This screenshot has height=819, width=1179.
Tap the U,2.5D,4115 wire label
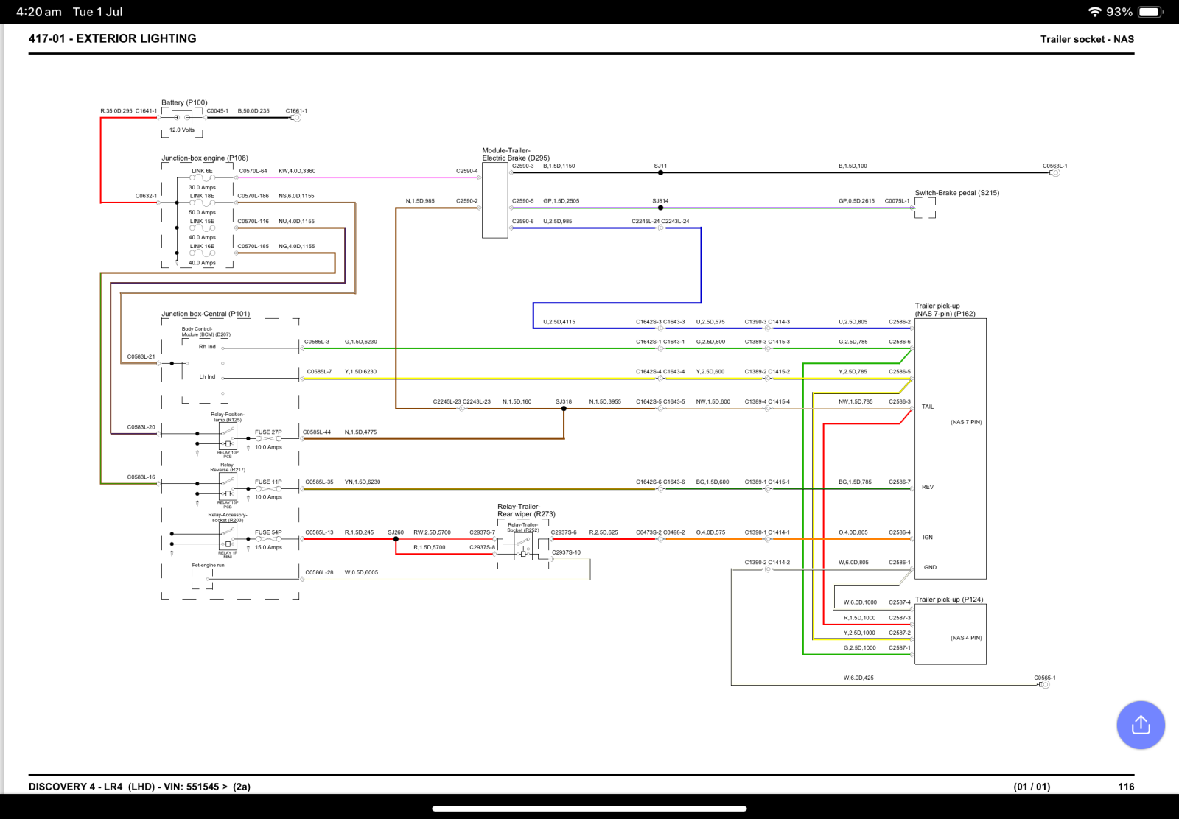coord(559,322)
